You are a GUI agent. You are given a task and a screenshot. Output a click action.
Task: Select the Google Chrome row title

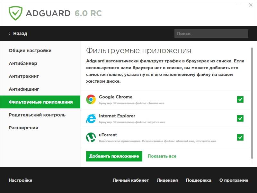(x=116, y=97)
